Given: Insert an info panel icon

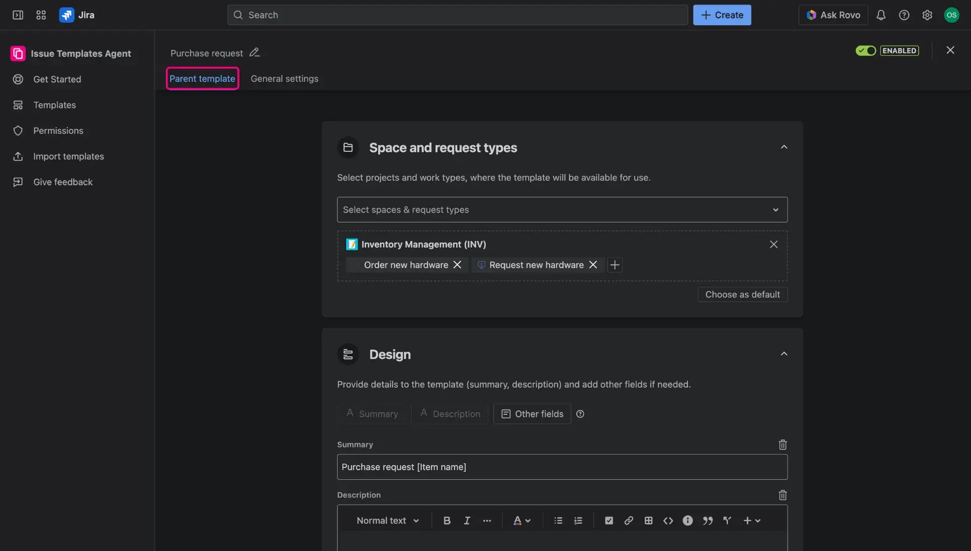Looking at the screenshot, I should pyautogui.click(x=688, y=520).
